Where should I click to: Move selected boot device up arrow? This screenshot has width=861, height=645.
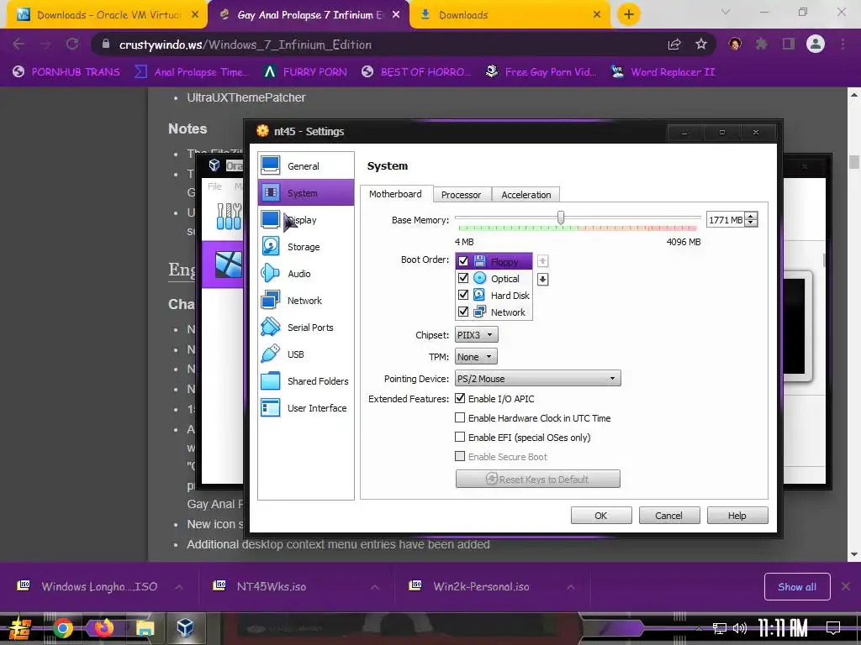[542, 261]
